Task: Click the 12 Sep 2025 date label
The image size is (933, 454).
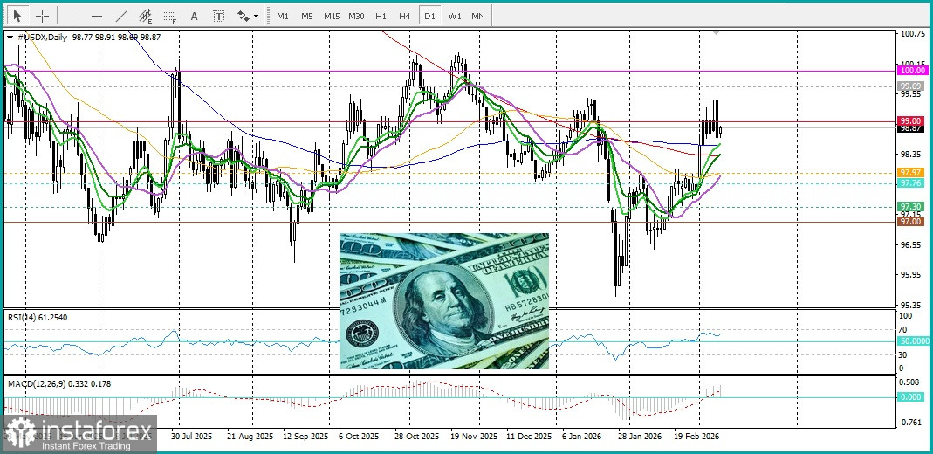Action: tap(305, 437)
